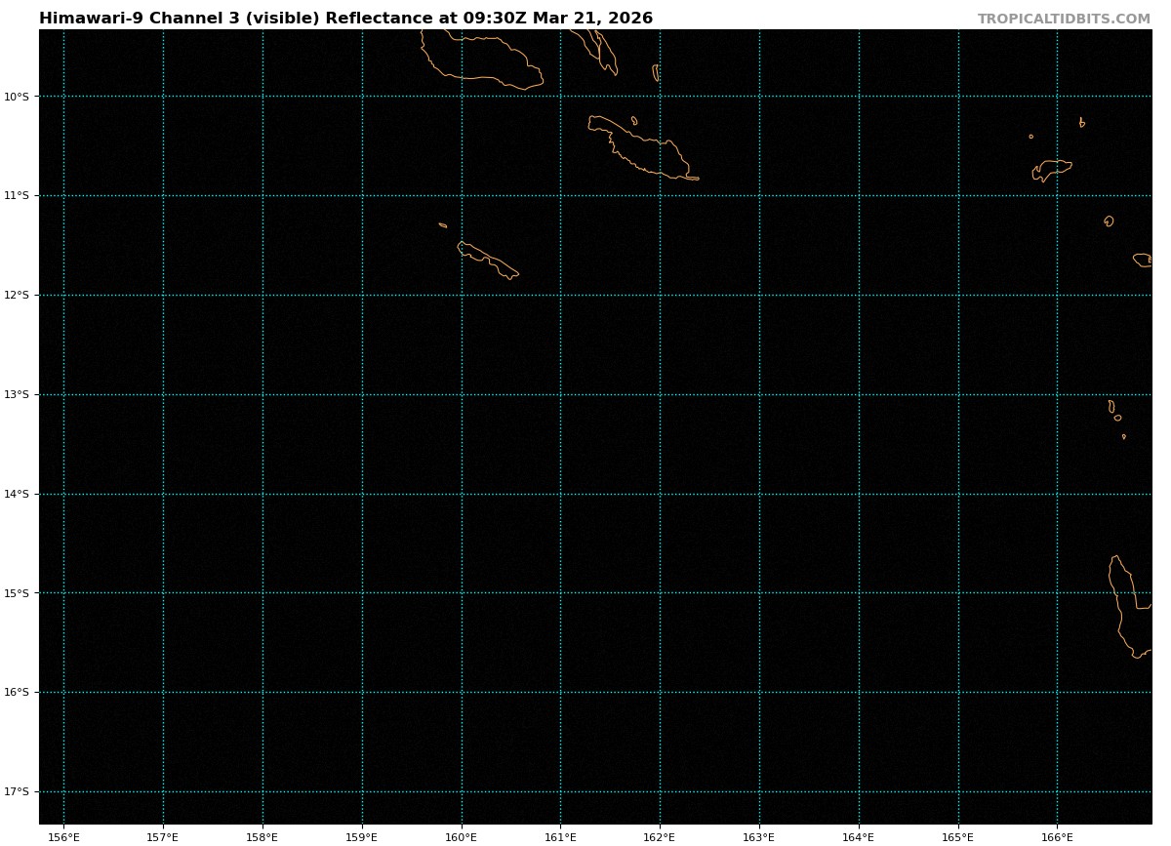This screenshot has width=1171, height=846.
Task: Click the Himawari-9 Channel 3 title text
Action: pyautogui.click(x=345, y=19)
